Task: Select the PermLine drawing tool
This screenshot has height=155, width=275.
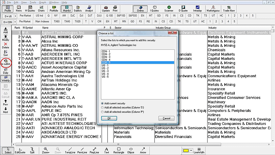Action: (82, 150)
